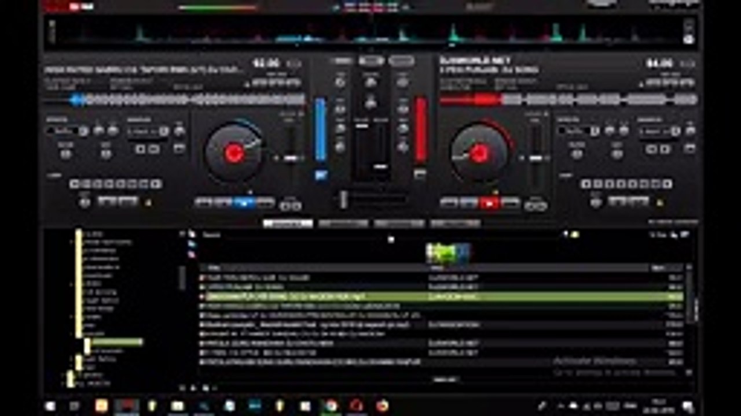This screenshot has height=416, width=741.
Task: Click the right deck key knob
Action: click(x=617, y=154)
